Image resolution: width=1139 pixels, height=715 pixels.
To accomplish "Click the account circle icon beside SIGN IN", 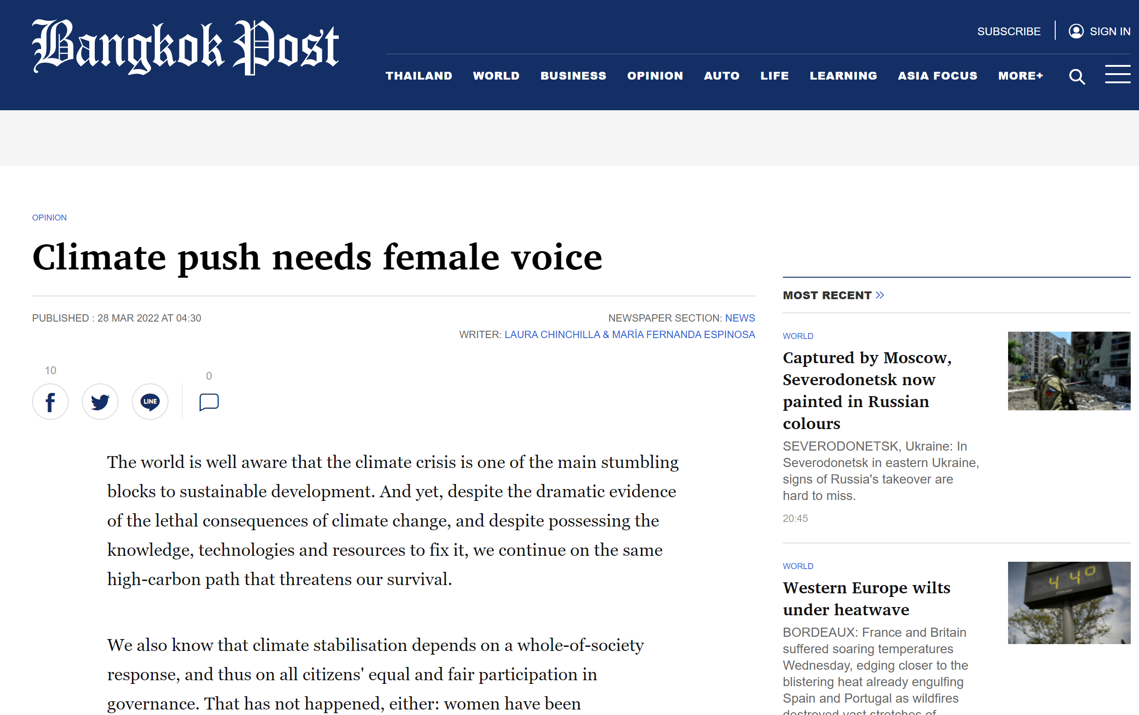I will (1077, 31).
